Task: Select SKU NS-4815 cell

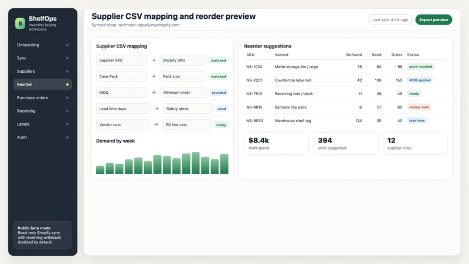Action: 254,107
